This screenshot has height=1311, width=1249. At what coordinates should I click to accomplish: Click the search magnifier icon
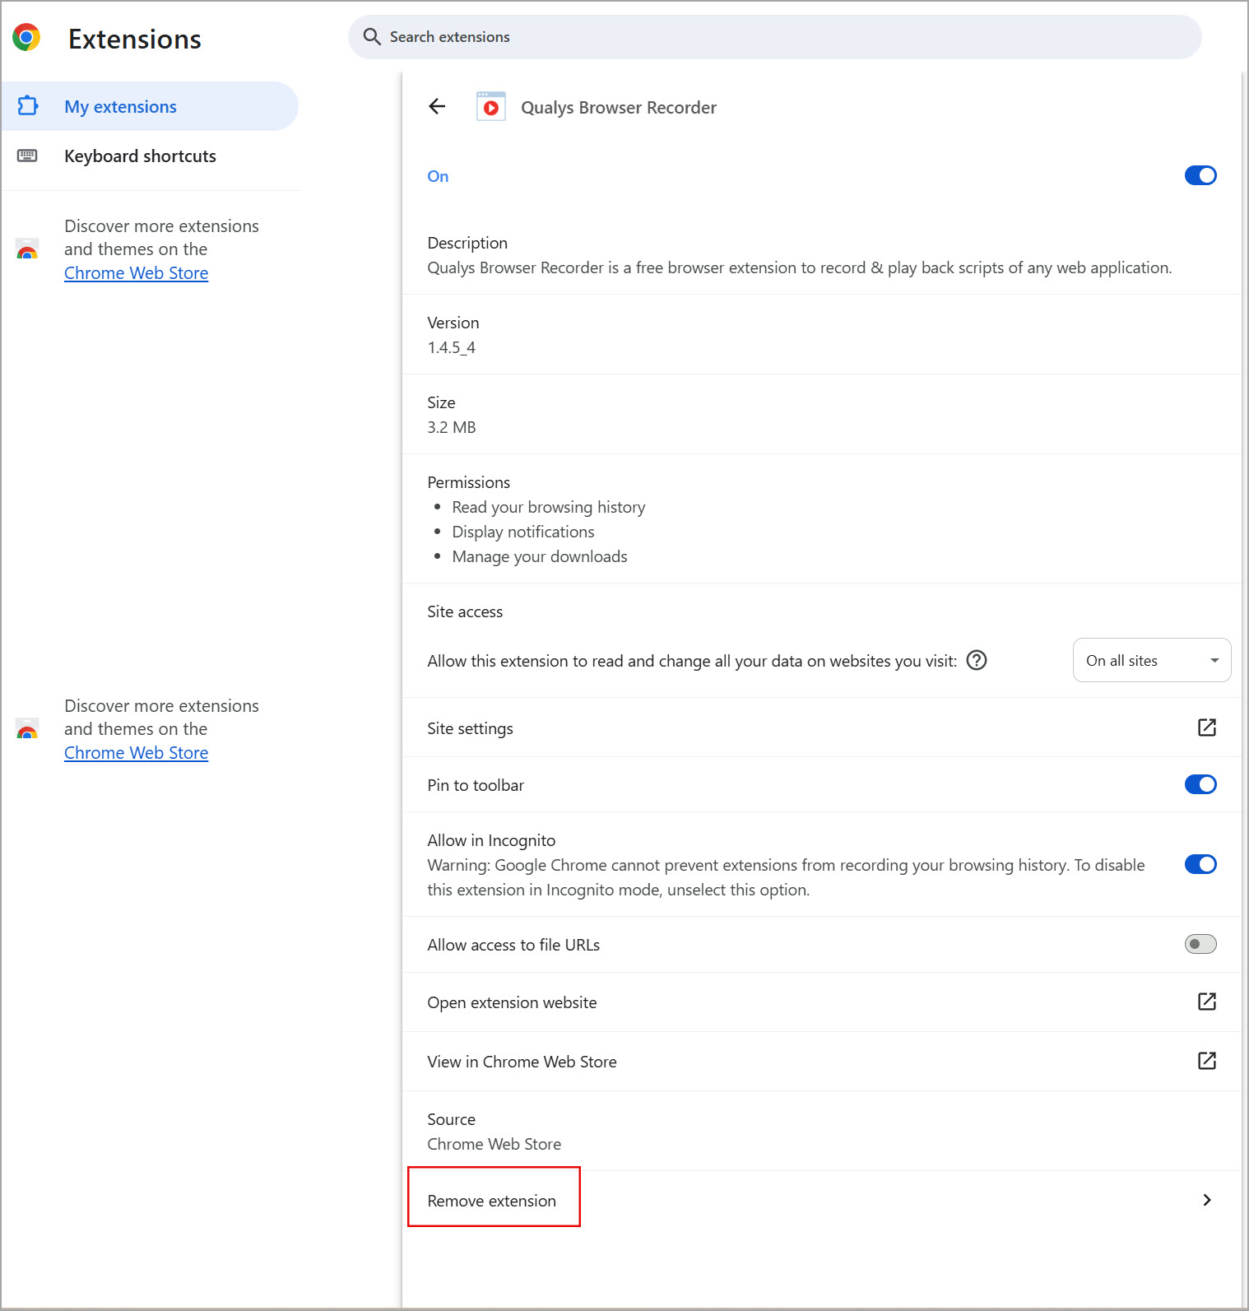[x=372, y=37]
